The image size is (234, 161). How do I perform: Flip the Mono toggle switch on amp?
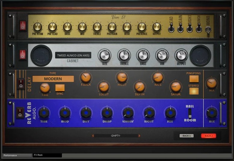208,29
